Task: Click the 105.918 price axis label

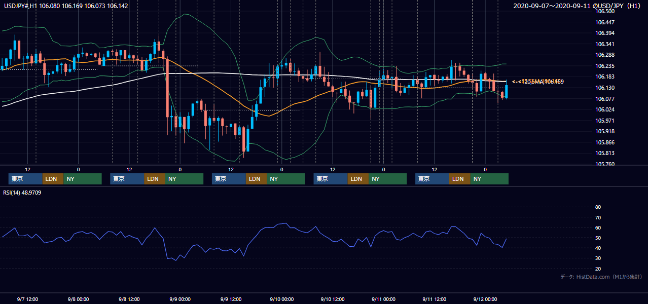Action: [605, 131]
